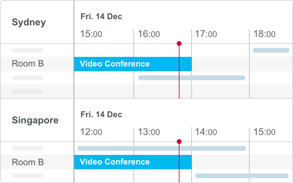Click the grey booking bar below Sydney's Video Conference

pyautogui.click(x=192, y=78)
